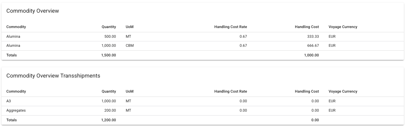Image resolution: width=406 pixels, height=127 pixels.
Task: Click Handling Cost Rate header in Transshipments table
Action: click(231, 91)
